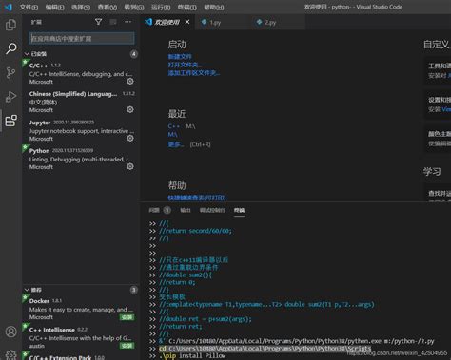Open the Extensions view icon
The height and width of the screenshot is (360, 451).
(x=10, y=121)
